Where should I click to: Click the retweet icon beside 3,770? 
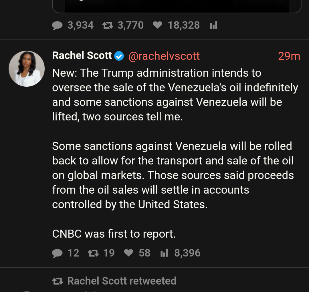[x=108, y=26]
